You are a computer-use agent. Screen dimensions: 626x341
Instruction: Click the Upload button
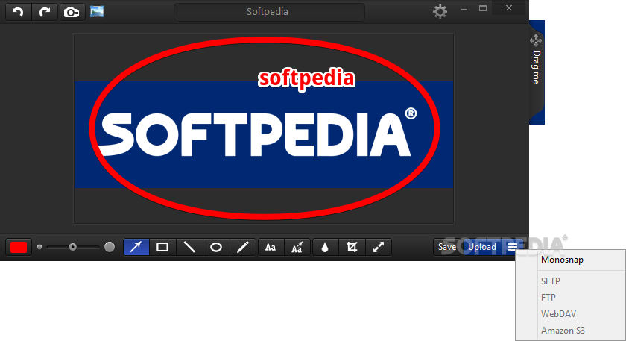pyautogui.click(x=482, y=247)
